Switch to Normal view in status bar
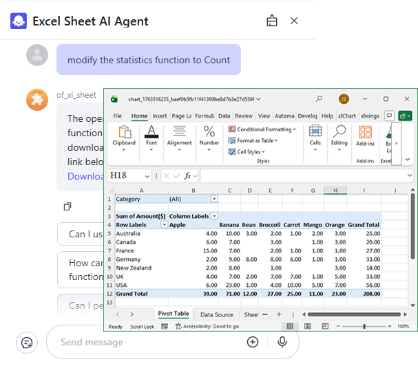 pyautogui.click(x=290, y=326)
